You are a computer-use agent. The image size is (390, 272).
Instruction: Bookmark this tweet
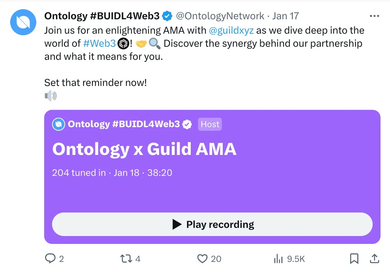[x=354, y=259]
